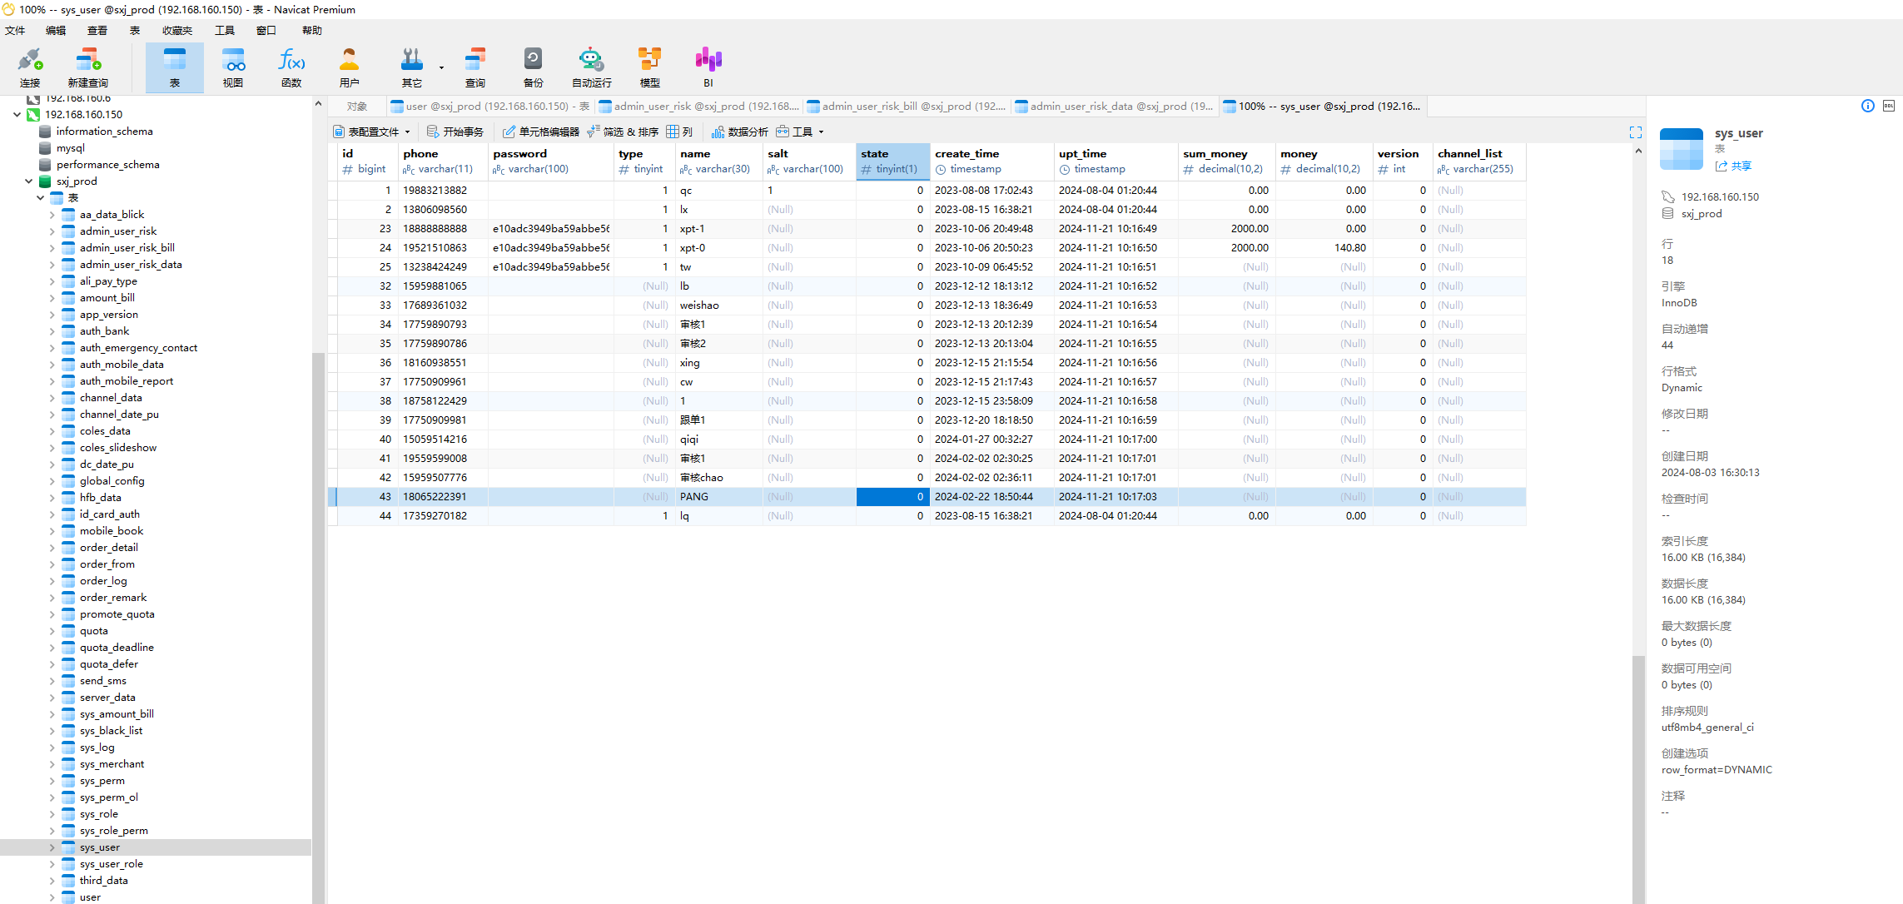The height and width of the screenshot is (904, 1903).
Task: Collapse the sxj_prod database node
Action: 28,181
